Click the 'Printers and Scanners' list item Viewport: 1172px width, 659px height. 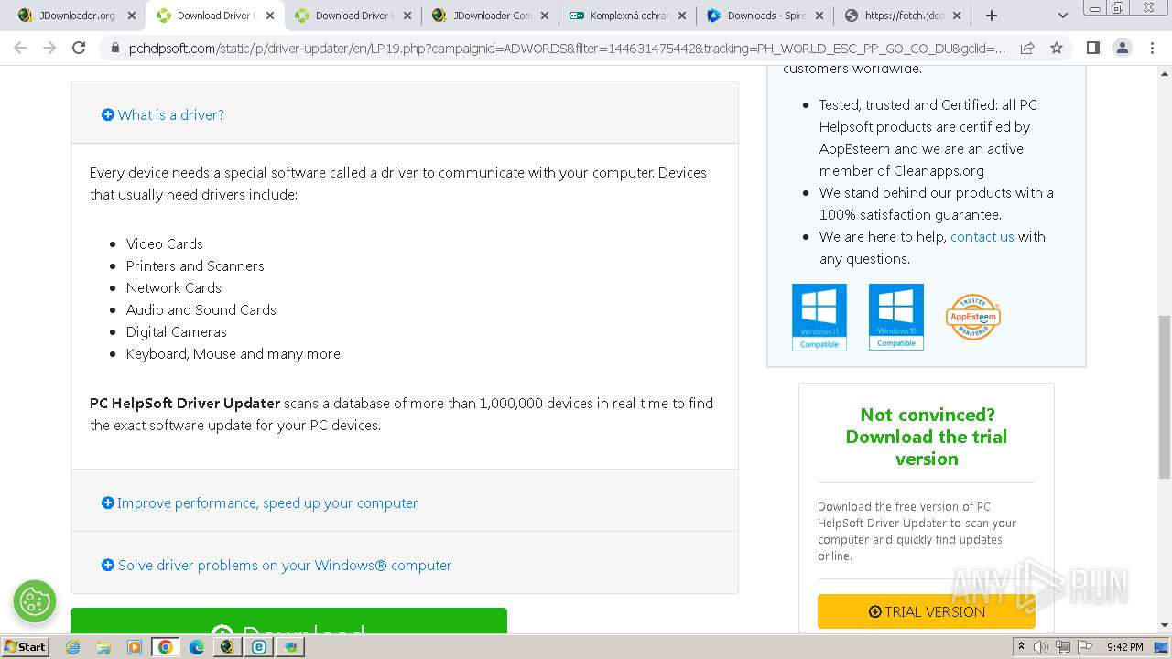195,265
